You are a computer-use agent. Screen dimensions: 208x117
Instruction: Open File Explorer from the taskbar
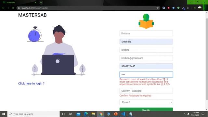(x=93, y=114)
